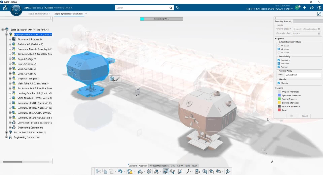
Task: Click the Cut scissors icon
Action: point(98,171)
